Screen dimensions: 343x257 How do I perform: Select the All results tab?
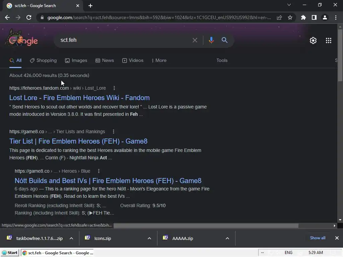point(15,61)
